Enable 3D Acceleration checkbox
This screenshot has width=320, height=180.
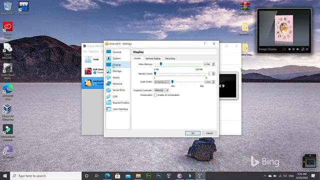coord(155,95)
